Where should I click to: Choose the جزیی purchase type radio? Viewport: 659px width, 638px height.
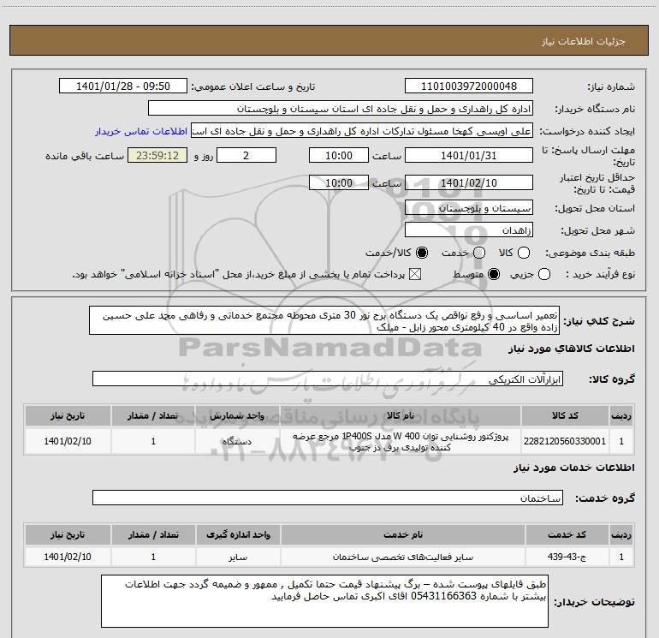(544, 274)
